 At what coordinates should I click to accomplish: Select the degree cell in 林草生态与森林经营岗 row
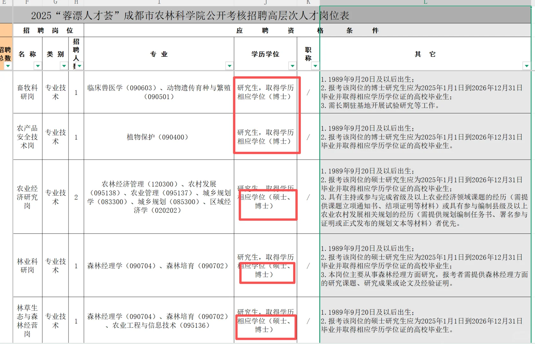[265, 320]
